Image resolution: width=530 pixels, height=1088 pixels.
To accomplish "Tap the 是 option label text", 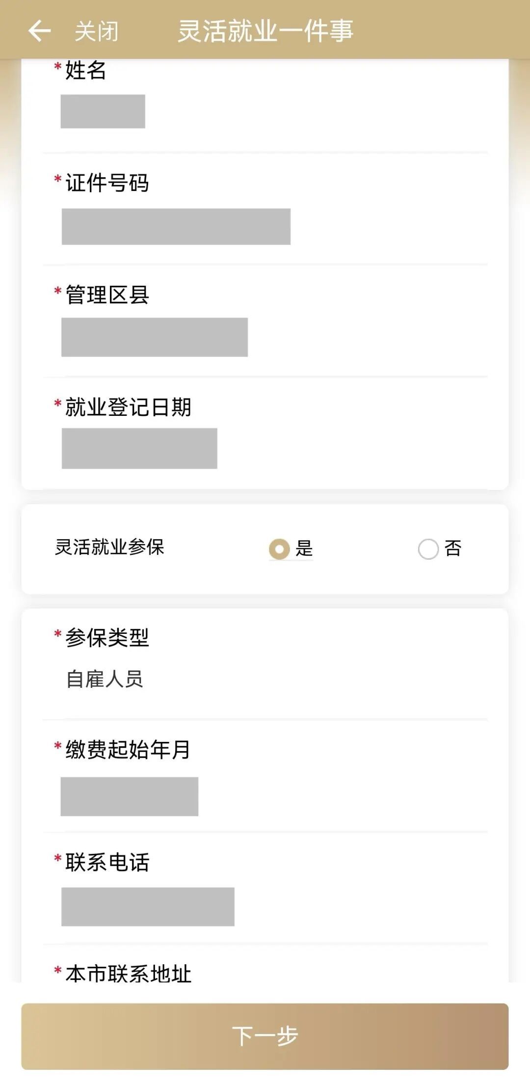I will [x=304, y=548].
